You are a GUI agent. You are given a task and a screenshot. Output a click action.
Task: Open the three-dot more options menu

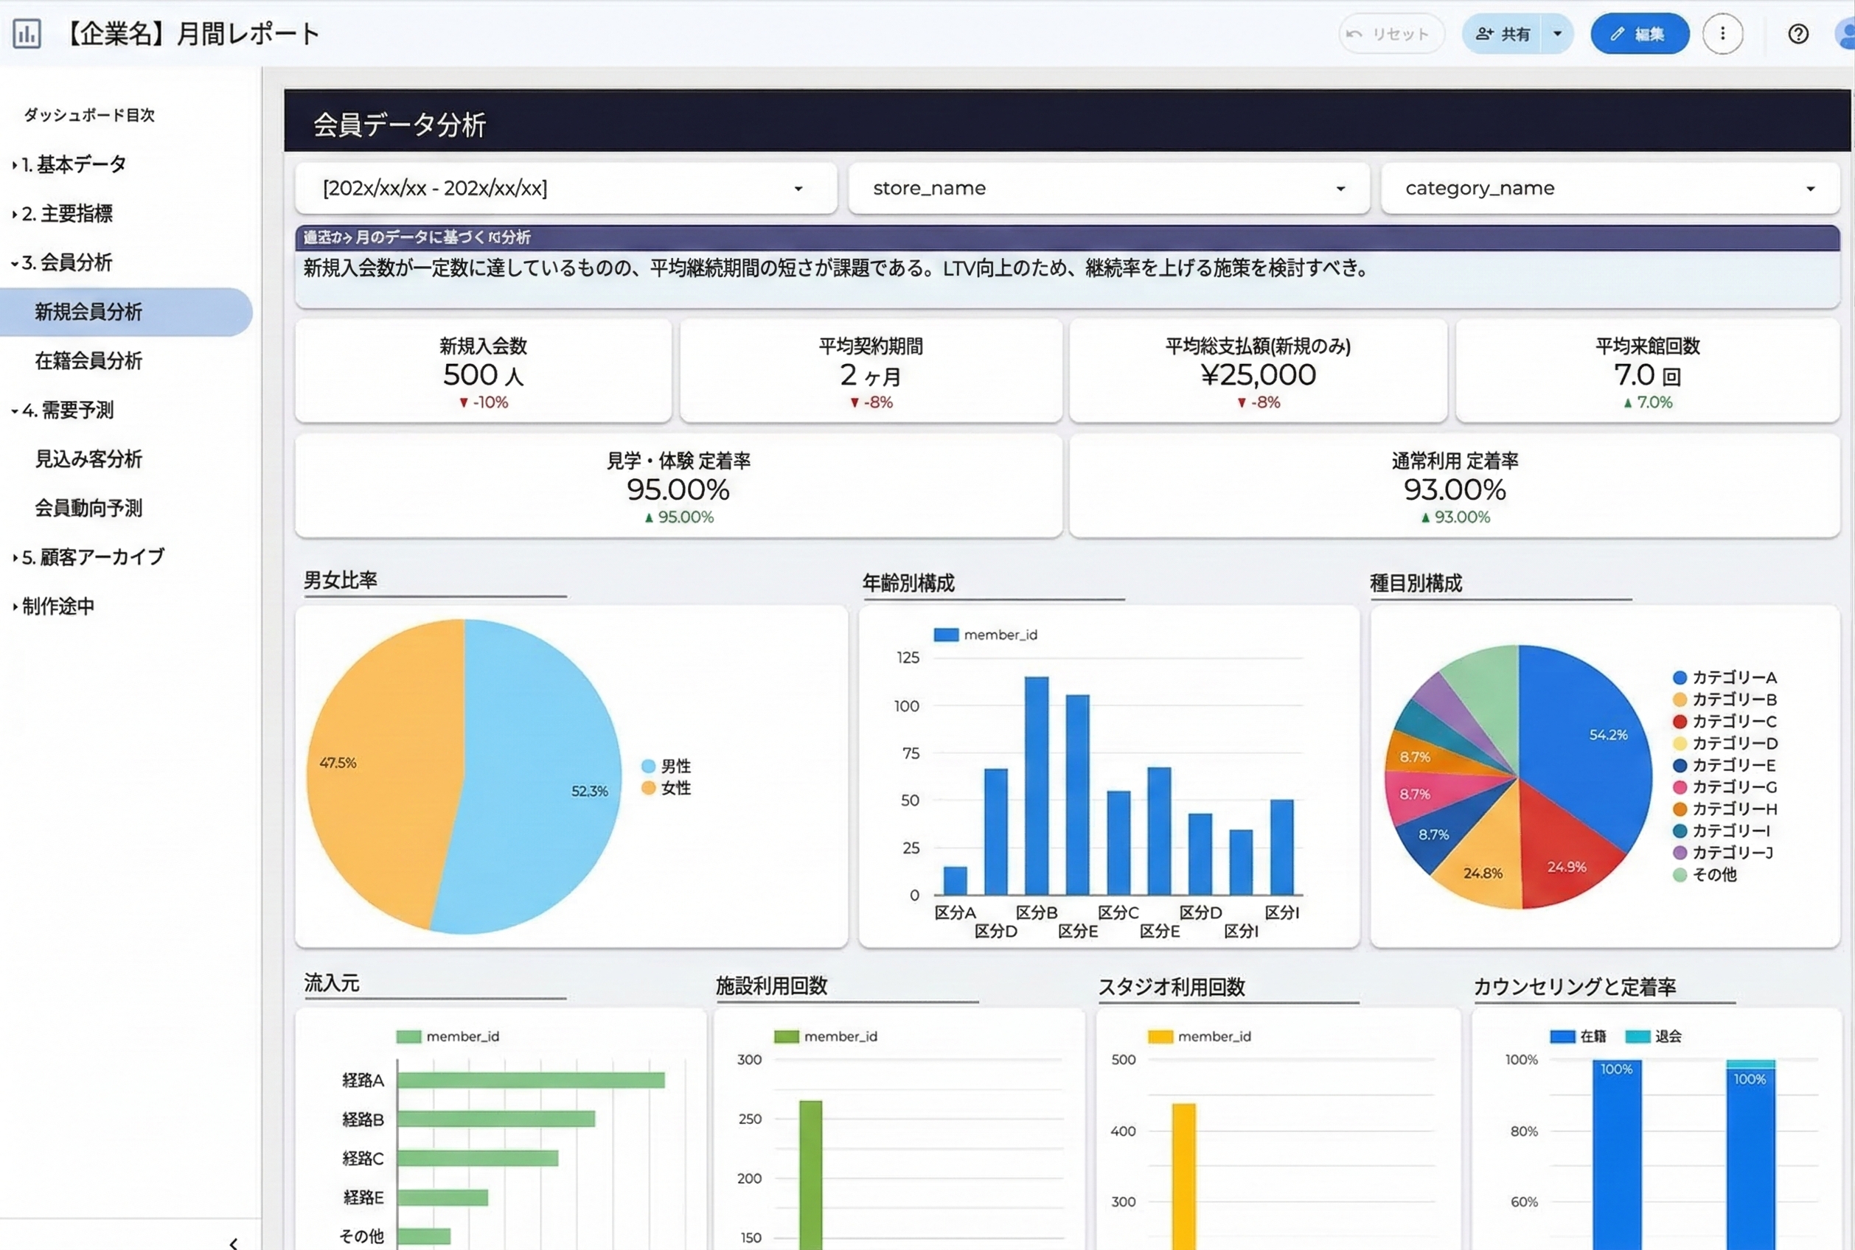(x=1722, y=33)
